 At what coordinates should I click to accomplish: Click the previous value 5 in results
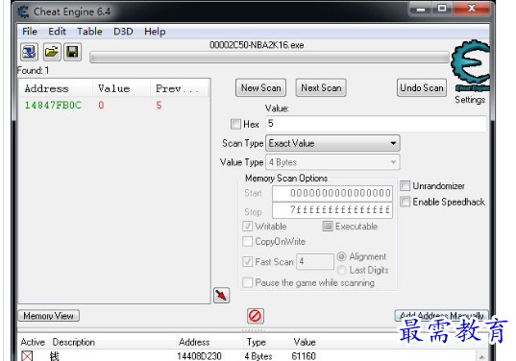coord(159,106)
